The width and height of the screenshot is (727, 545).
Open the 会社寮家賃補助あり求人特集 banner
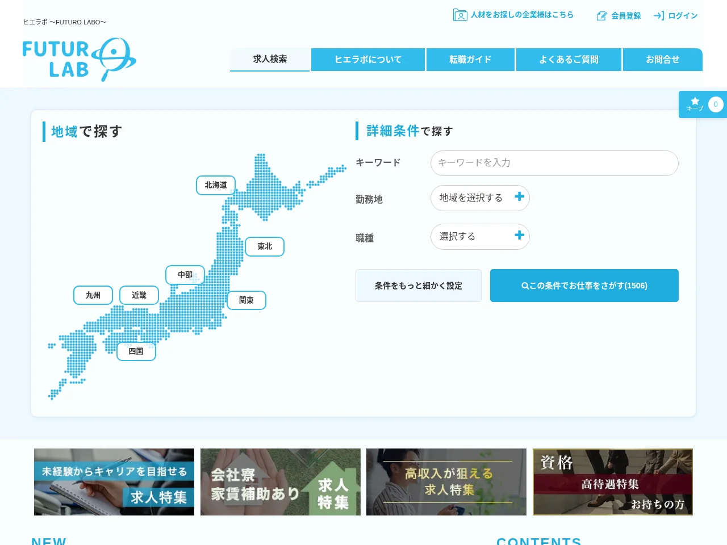(281, 482)
